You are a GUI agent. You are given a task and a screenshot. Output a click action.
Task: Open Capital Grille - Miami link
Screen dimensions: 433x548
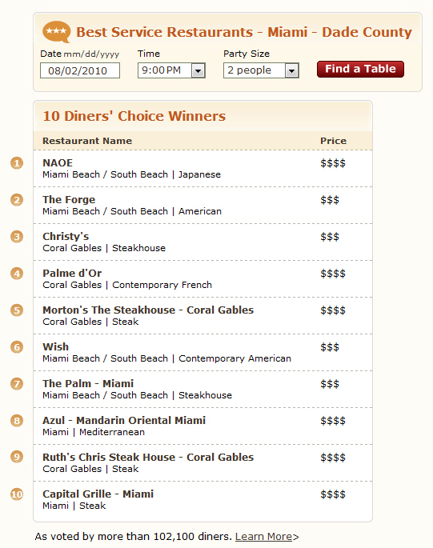(x=98, y=494)
